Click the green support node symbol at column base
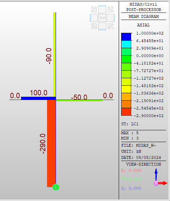This screenshot has height=201, width=170. coord(56,187)
